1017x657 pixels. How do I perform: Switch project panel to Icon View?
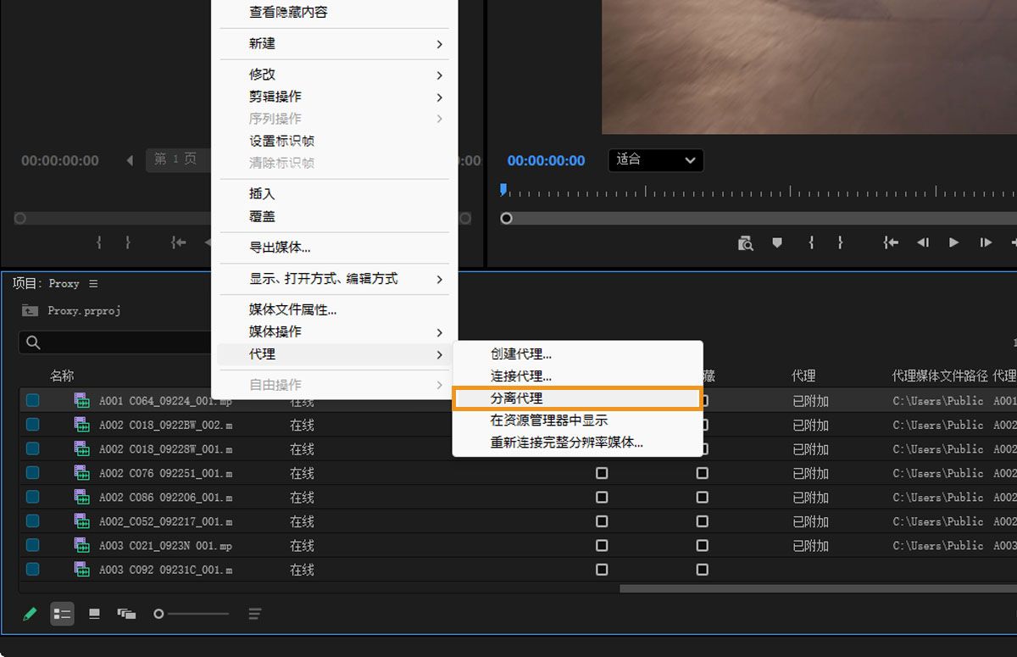(x=94, y=613)
